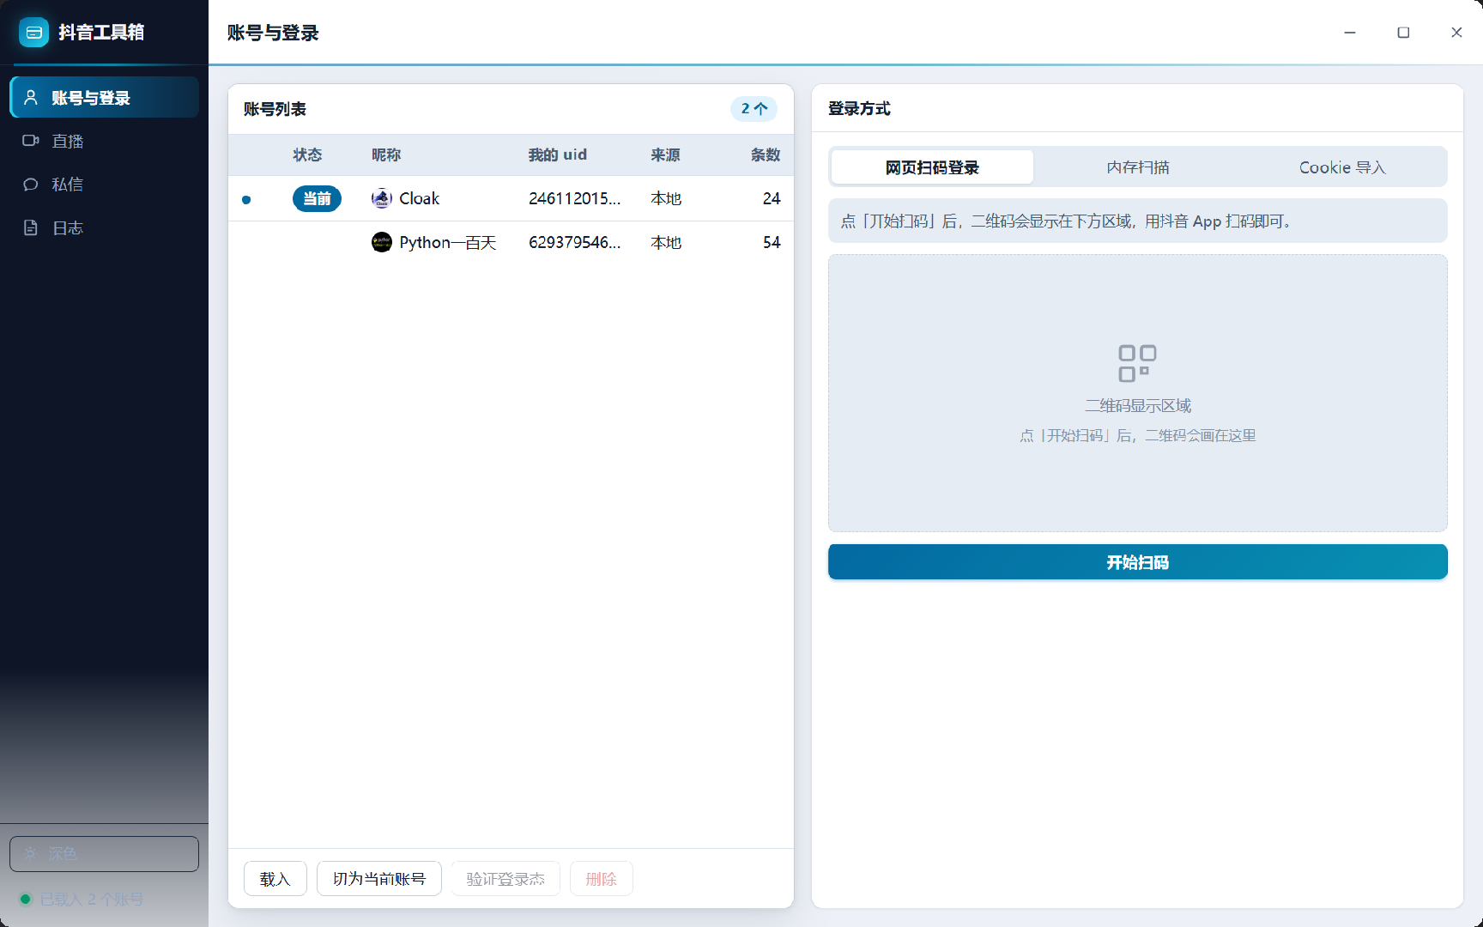Click the 昵称 column header
1483x927 pixels.
(386, 154)
